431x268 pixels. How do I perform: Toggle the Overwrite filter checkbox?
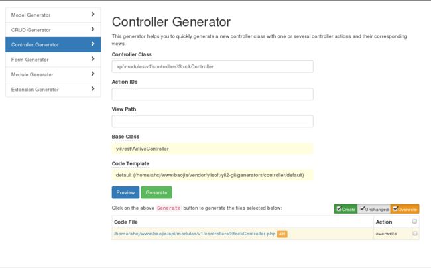tap(395, 208)
